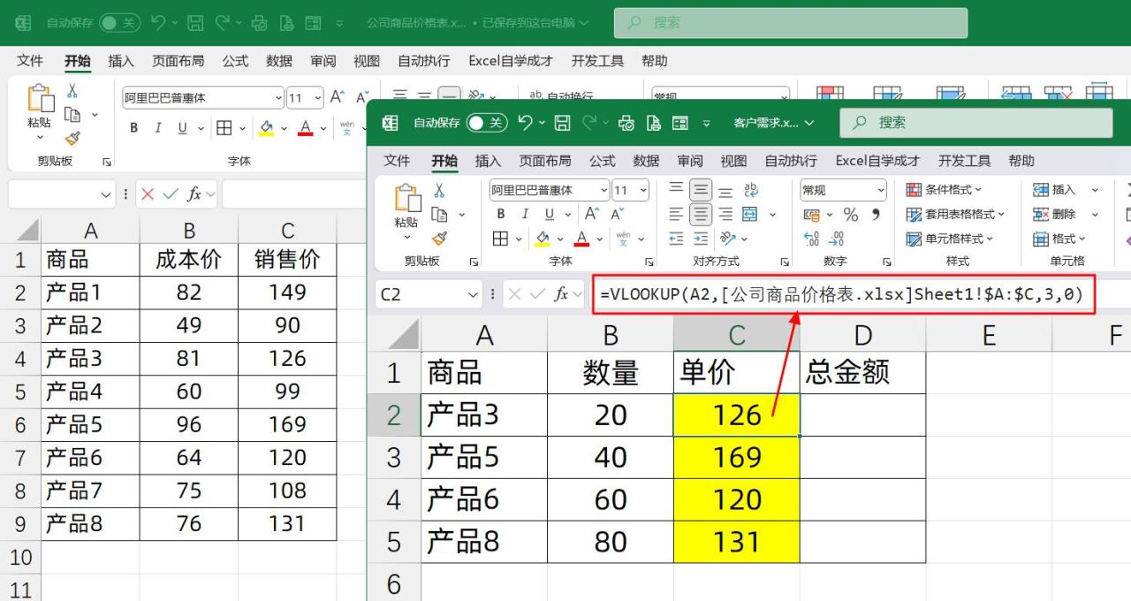Click Increase Decimal icon
Screen dimensions: 1131x601
(x=811, y=238)
